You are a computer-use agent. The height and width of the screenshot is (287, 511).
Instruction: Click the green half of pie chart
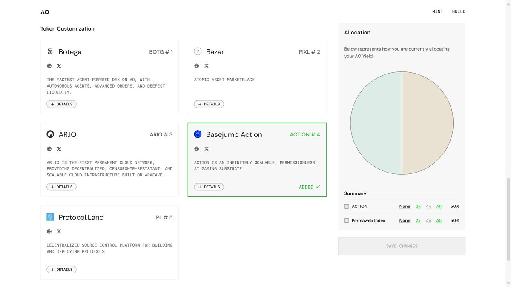point(376,123)
